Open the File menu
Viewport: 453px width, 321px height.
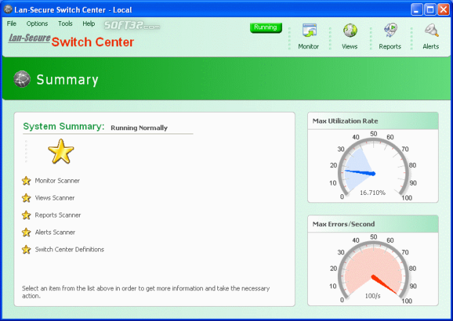tap(12, 24)
